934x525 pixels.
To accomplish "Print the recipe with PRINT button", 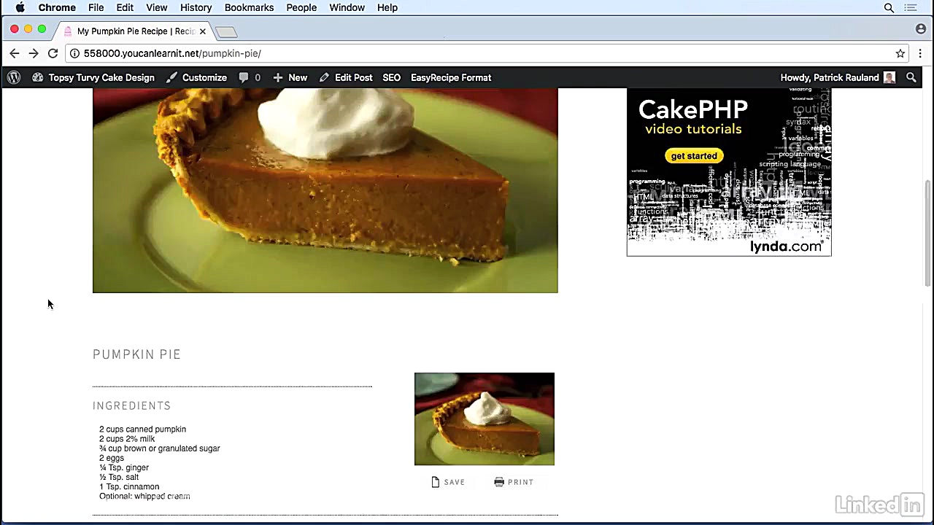I will [x=514, y=482].
